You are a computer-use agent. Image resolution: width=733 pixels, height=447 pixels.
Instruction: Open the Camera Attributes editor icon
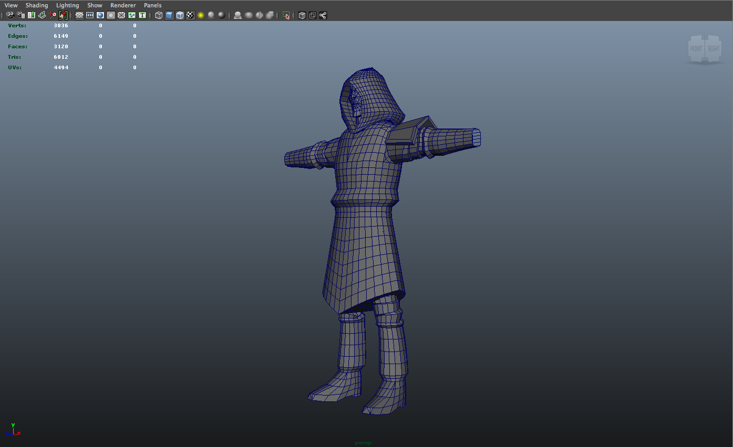[20, 15]
